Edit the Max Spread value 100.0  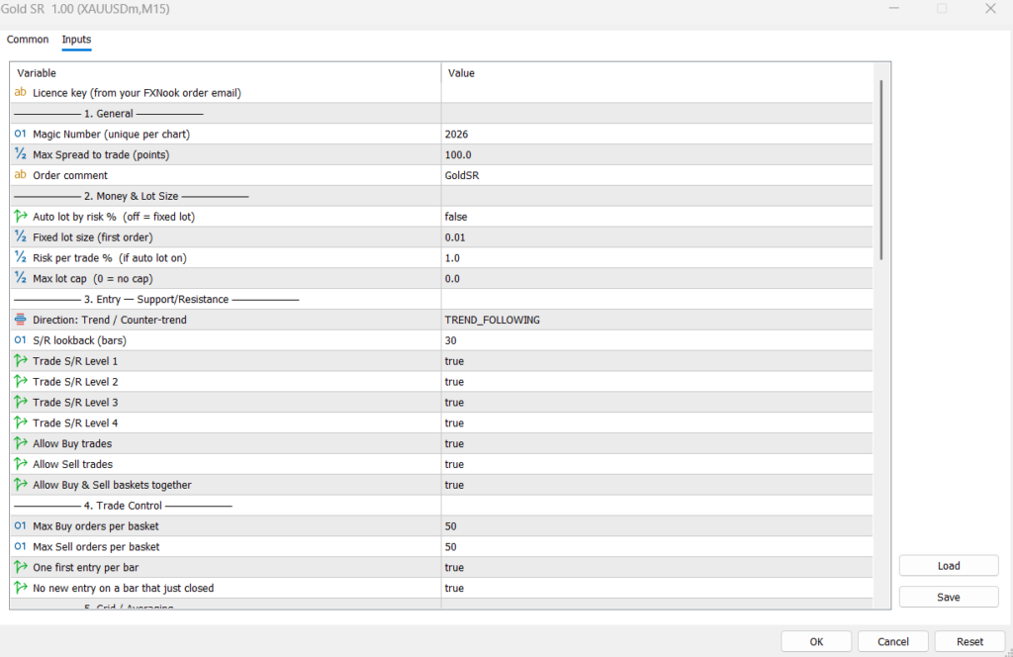pos(657,154)
